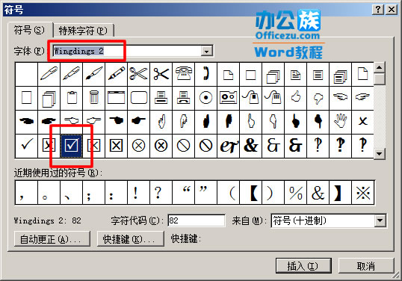402x281 pixels.
Task: Pick the open hand symbol
Action: pyautogui.click(x=340, y=122)
